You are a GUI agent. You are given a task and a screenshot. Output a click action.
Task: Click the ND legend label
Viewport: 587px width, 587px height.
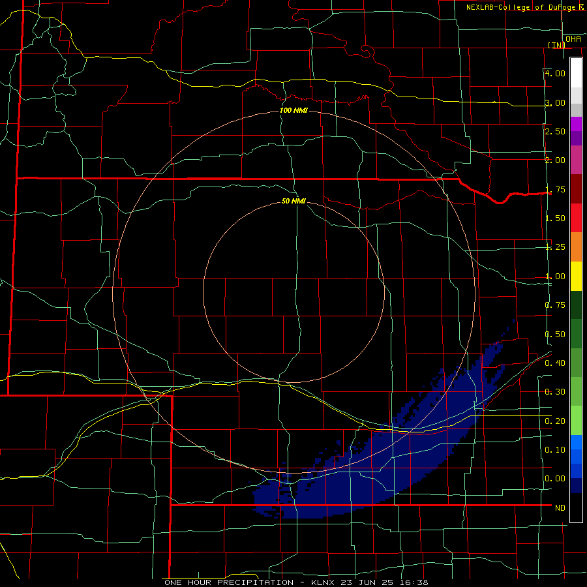[560, 508]
